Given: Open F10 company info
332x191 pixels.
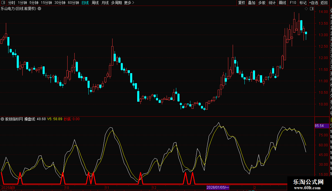Looking at the screenshot, I should pos(293,3).
